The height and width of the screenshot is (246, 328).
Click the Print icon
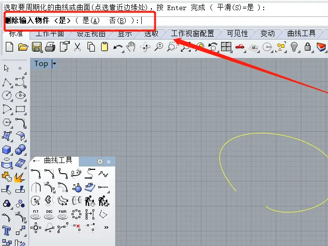coord(50,47)
